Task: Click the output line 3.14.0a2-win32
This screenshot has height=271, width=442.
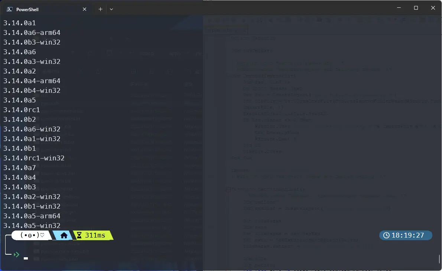Action: pos(32,197)
